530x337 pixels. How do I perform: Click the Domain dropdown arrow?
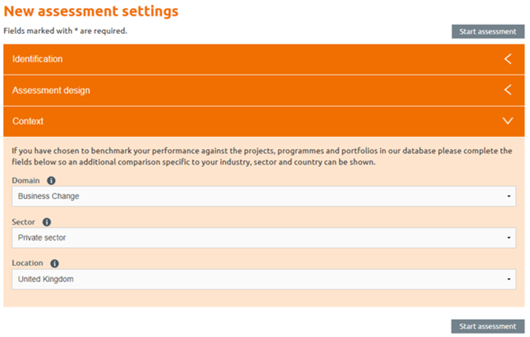click(509, 196)
